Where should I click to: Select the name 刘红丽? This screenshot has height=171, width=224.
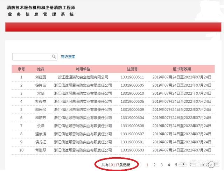pos(41,77)
